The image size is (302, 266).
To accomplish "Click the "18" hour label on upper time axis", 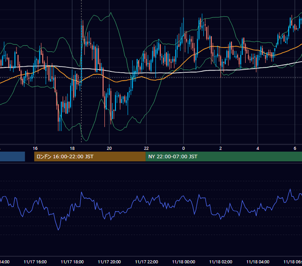I will click(72, 148).
